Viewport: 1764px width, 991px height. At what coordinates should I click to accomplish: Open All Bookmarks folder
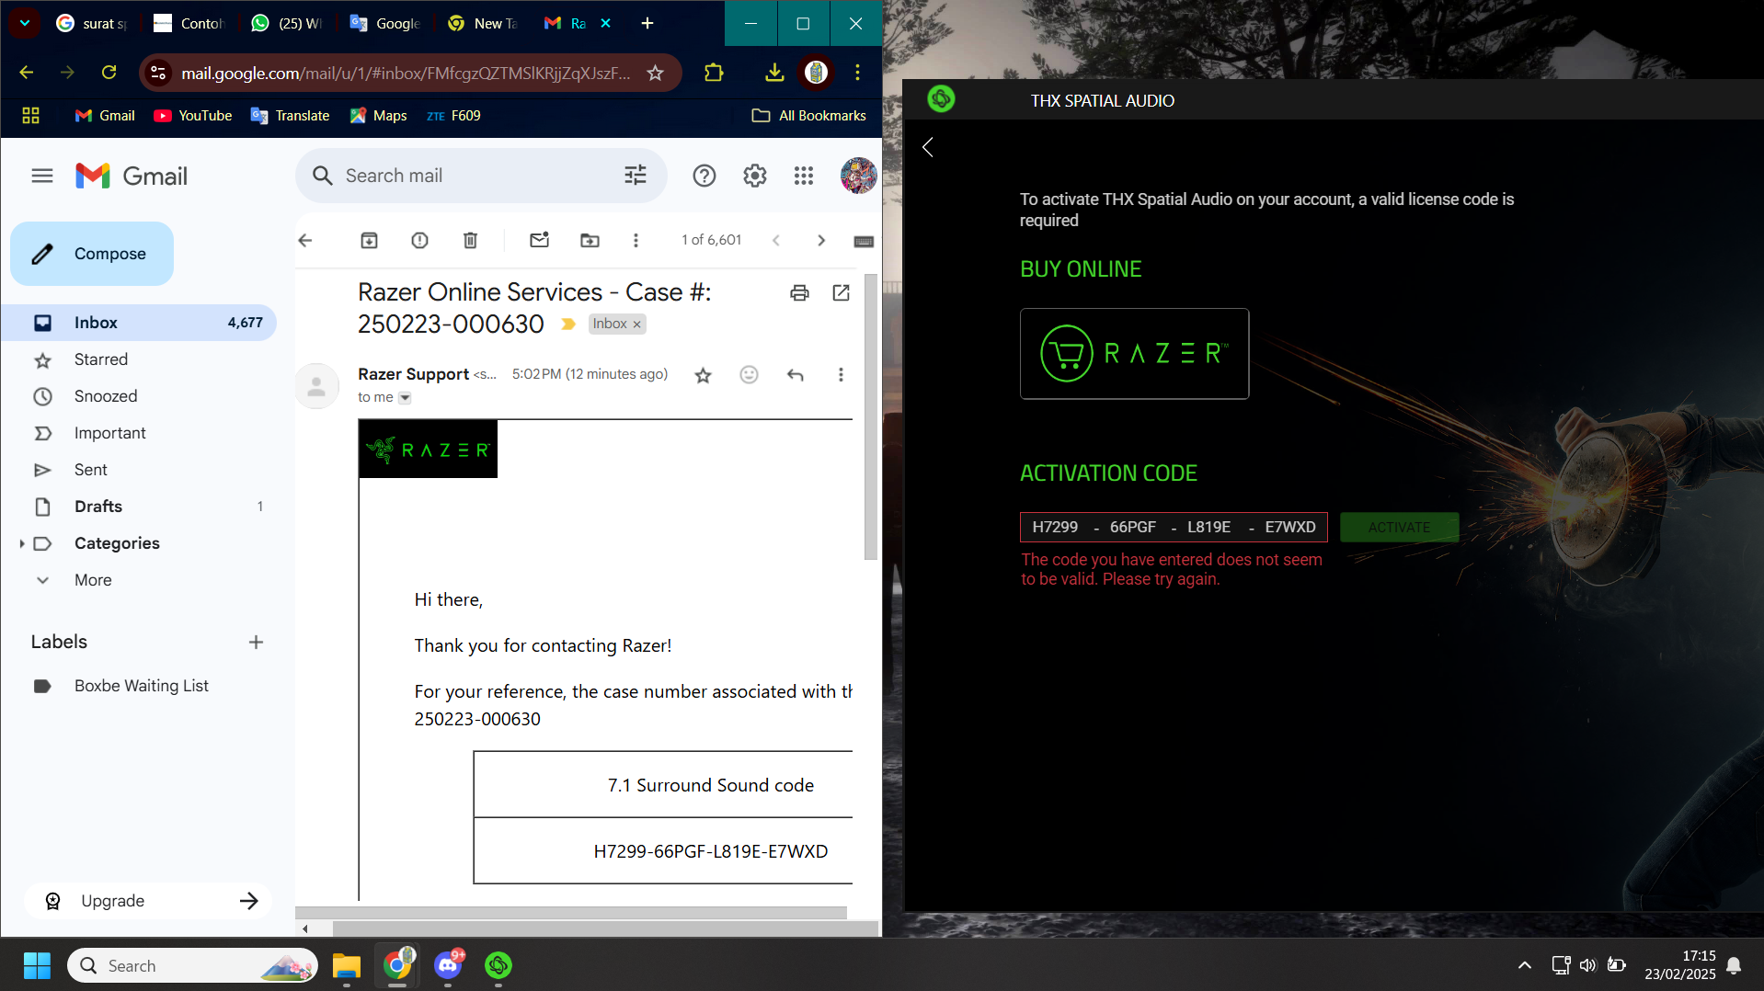coord(809,116)
